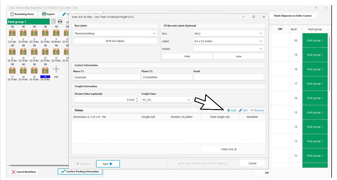The width and height of the screenshot is (337, 180).
Task: Click the highlighted box 20 icon
Action: pyautogui.click(x=45, y=70)
